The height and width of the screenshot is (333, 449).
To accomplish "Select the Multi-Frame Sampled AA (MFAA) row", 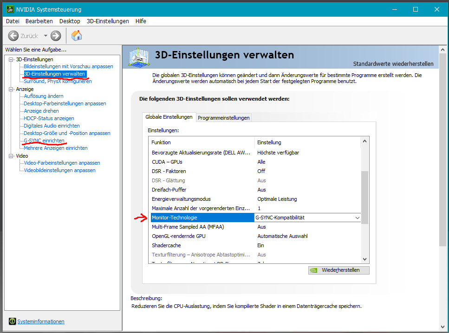I will [x=255, y=227].
